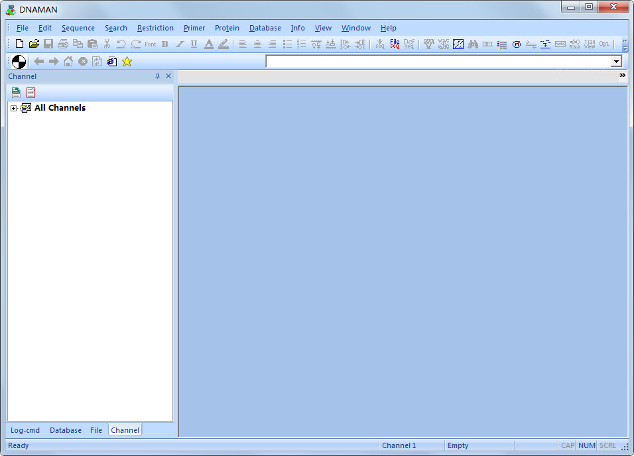The width and height of the screenshot is (634, 456).
Task: Click the green-red document icon in Channel panel
Action: coord(16,93)
